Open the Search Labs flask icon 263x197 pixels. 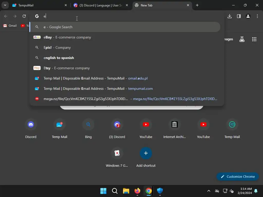(x=242, y=39)
